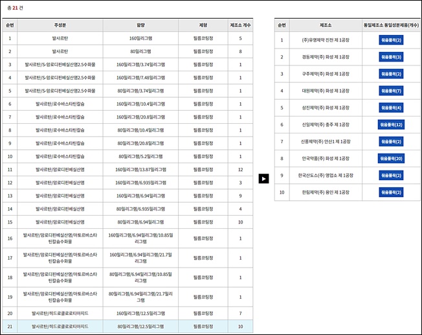This screenshot has height=335, width=422.
Task: Select row 11 with 160밀리그램/13.87밀리그램
Action: 128,170
